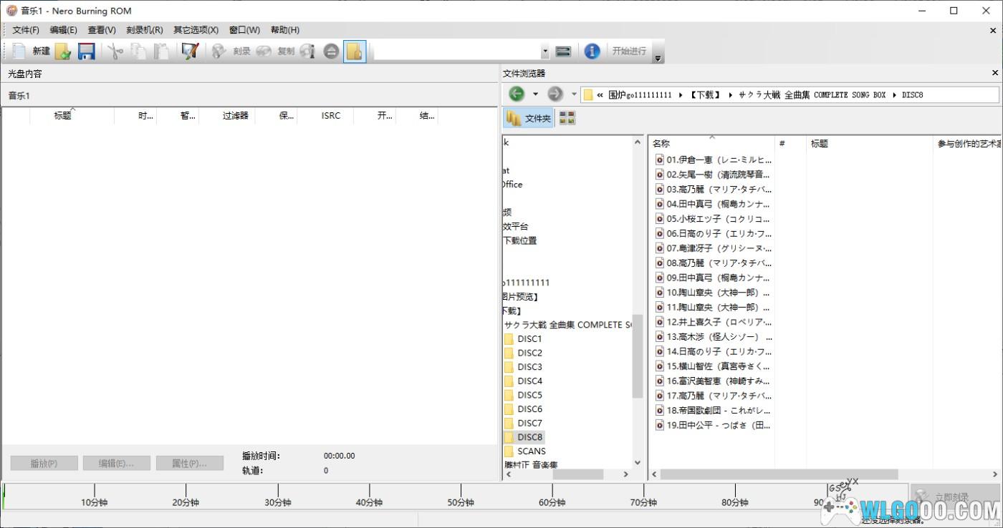Open the 刻录机(R) menu

tap(144, 30)
